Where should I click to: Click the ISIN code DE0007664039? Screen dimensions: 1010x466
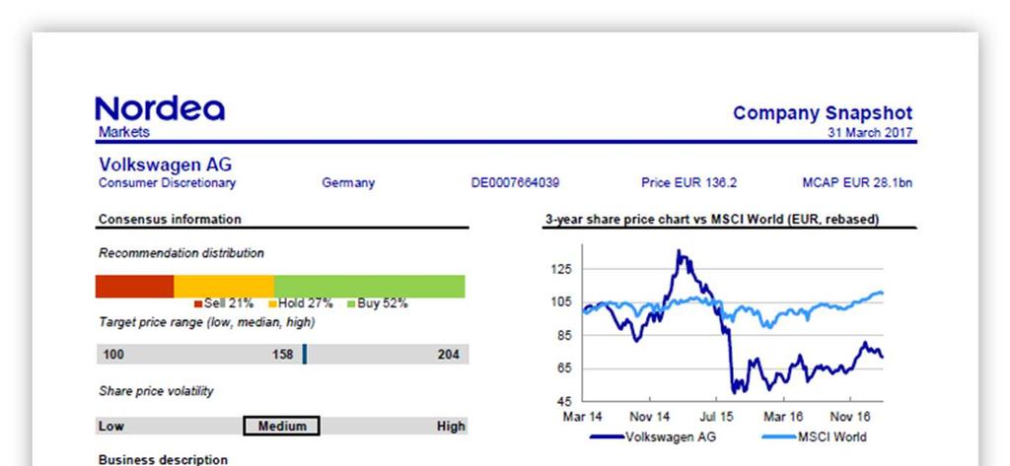tap(515, 183)
